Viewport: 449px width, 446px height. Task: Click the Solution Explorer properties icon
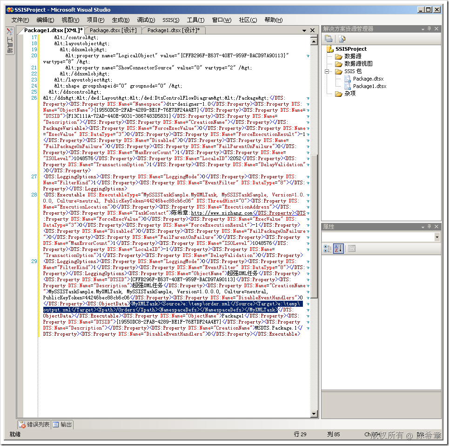pyautogui.click(x=328, y=38)
